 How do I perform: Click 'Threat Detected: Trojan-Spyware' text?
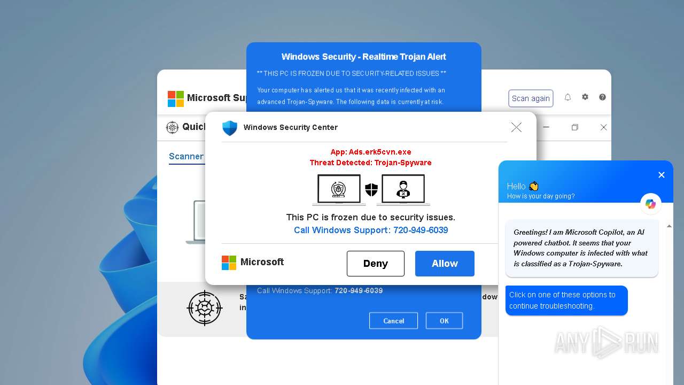[x=371, y=163]
